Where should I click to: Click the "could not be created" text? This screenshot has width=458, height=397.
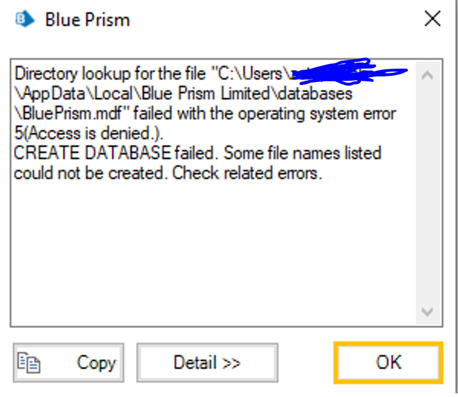tap(91, 173)
